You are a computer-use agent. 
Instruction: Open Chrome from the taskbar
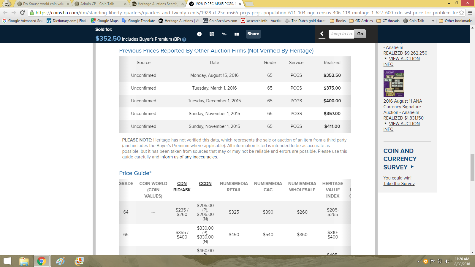point(41,261)
